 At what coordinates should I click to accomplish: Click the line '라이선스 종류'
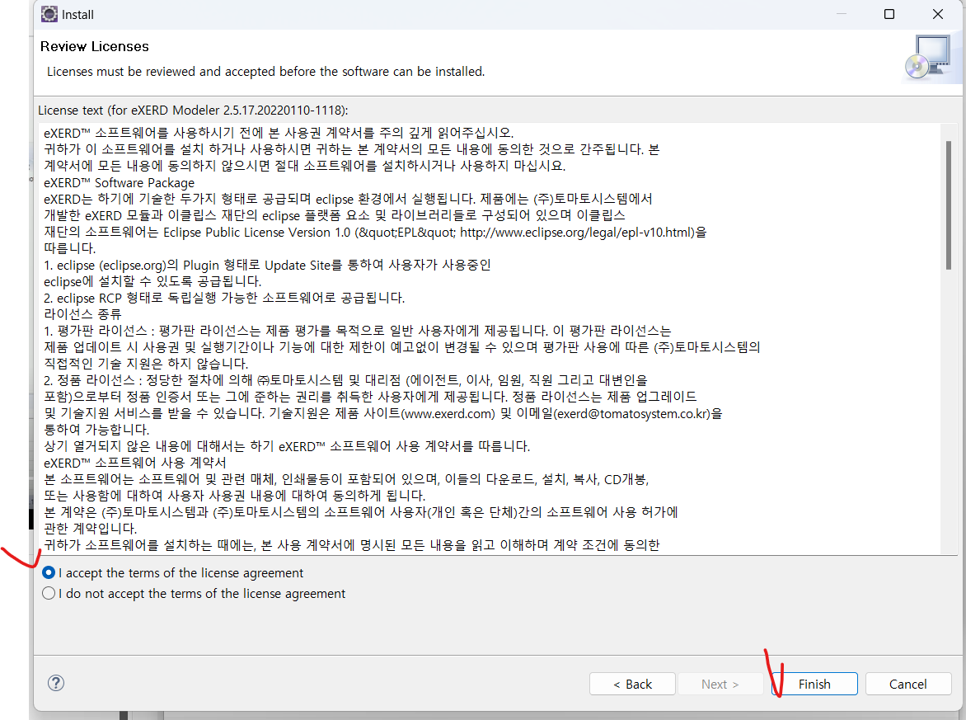pos(82,313)
